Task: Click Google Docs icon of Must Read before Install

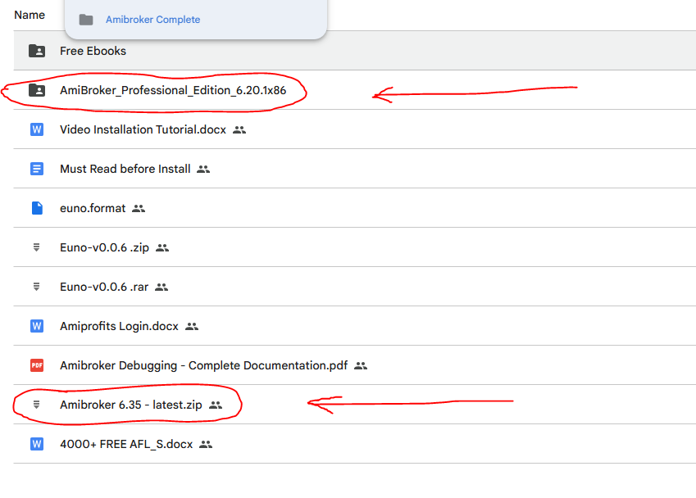Action: 37,169
